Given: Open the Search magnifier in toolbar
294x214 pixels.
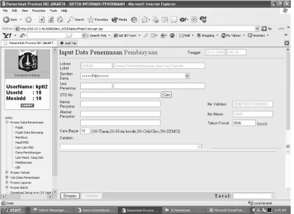Looking at the screenshot, I should click(x=70, y=20).
